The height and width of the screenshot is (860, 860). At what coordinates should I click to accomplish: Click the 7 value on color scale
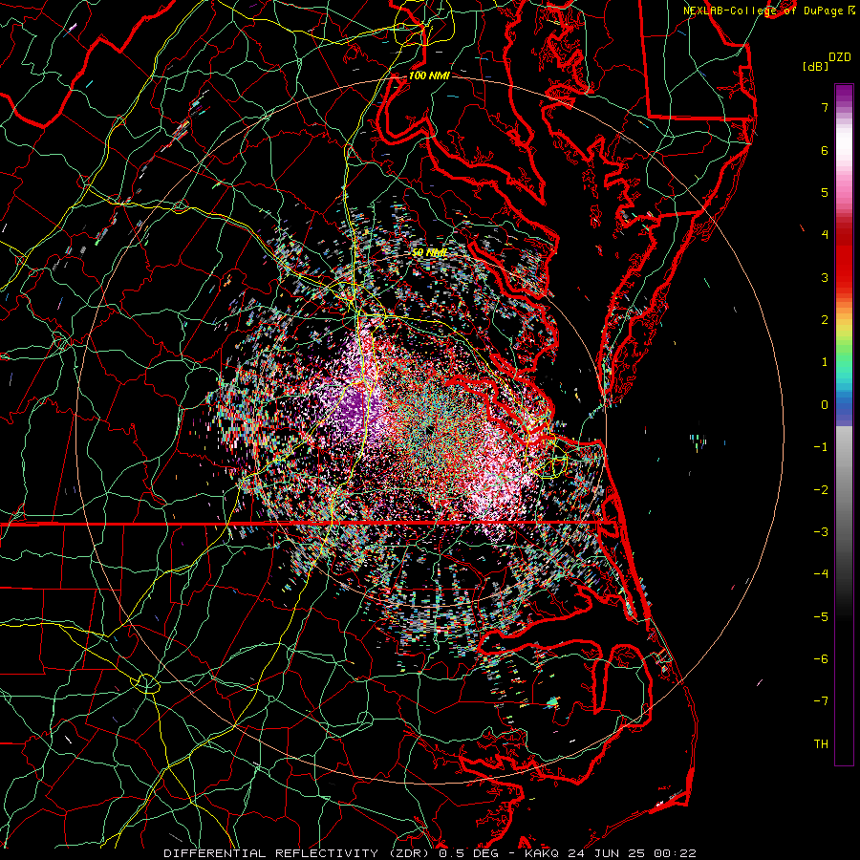825,107
